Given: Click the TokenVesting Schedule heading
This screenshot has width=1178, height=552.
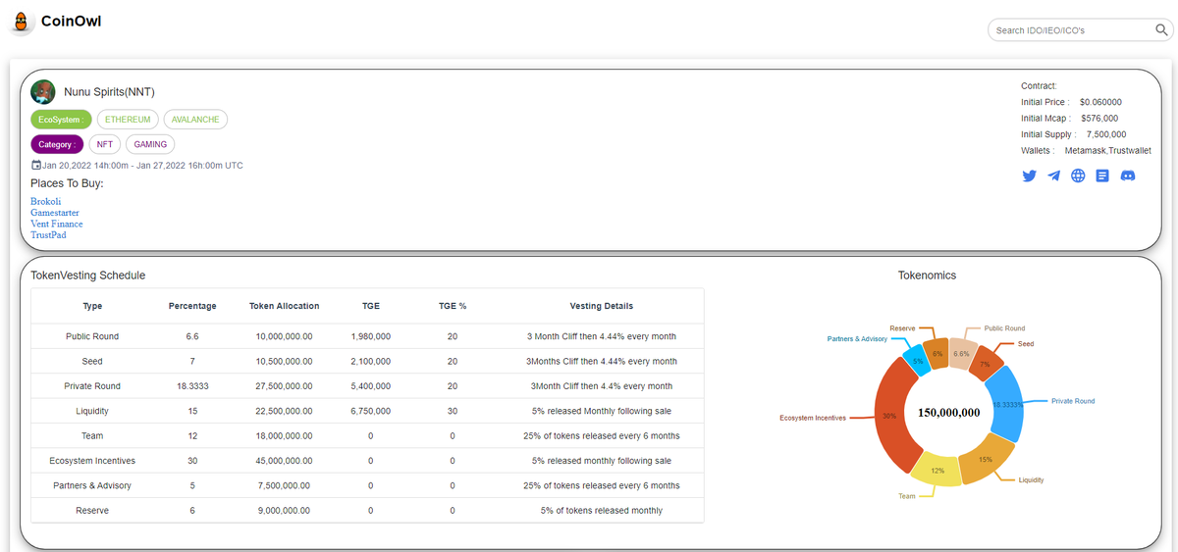Looking at the screenshot, I should (88, 276).
